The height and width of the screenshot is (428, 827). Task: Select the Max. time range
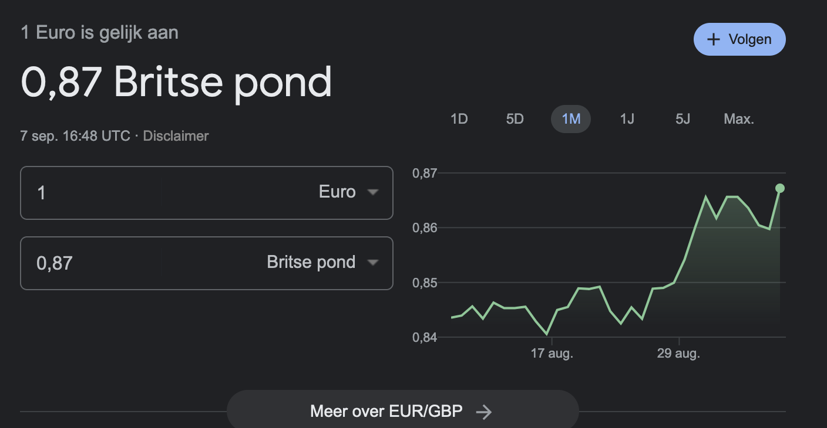point(739,119)
